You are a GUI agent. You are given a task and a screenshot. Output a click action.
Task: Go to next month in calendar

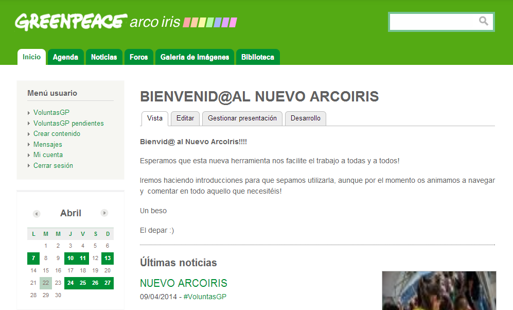coord(104,213)
